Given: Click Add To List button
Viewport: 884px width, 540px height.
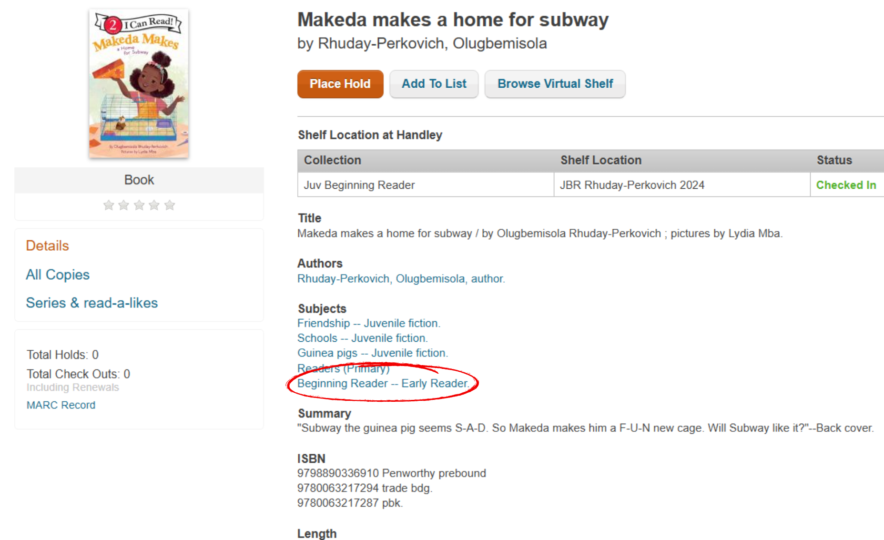Looking at the screenshot, I should point(434,84).
